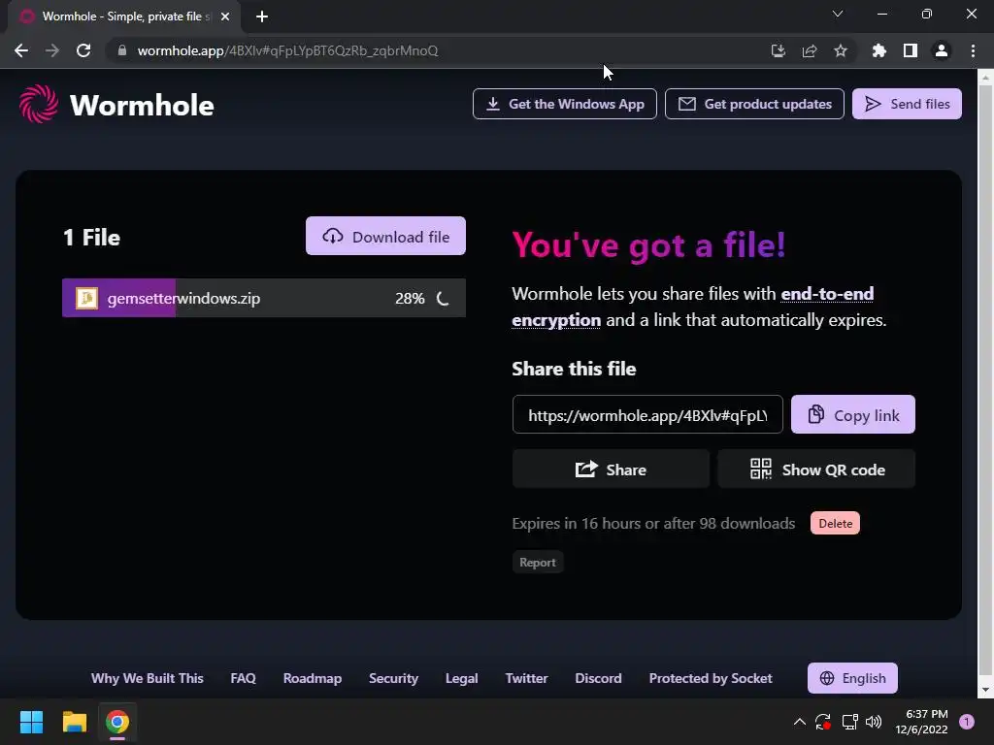Go back in browser history

21,50
